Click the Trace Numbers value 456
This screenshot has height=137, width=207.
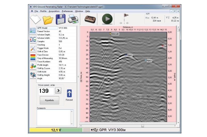coord(61,62)
